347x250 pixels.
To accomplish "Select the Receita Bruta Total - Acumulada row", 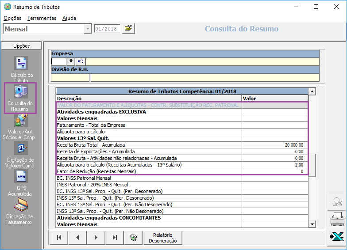I will click(182, 145).
